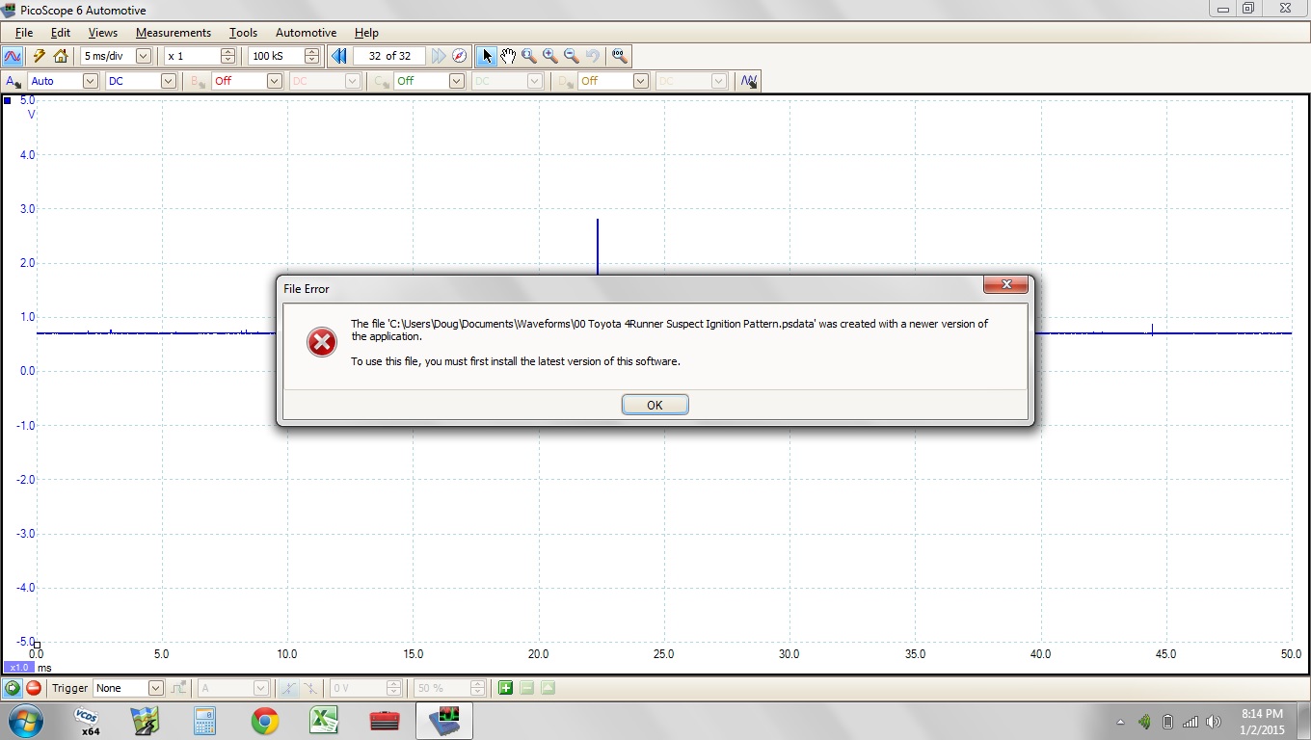The image size is (1311, 740).
Task: Go to next waveform buffer arrow
Action: coord(439,56)
